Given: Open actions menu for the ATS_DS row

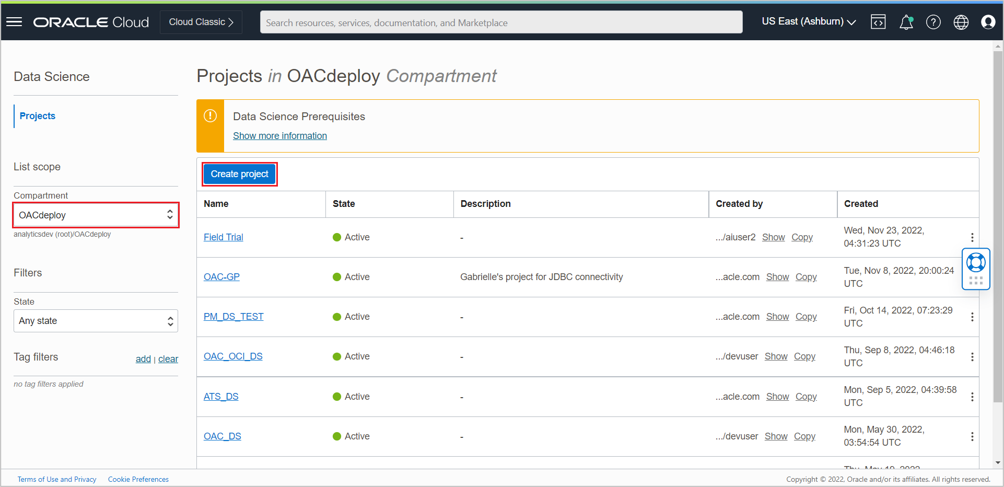Looking at the screenshot, I should [972, 397].
